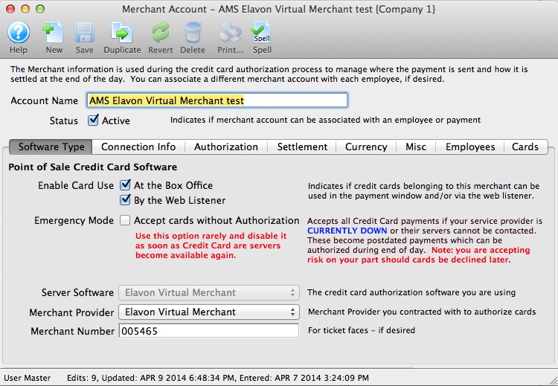558x386 pixels.
Task: Zoom window with green button
Action: pyautogui.click(x=40, y=9)
